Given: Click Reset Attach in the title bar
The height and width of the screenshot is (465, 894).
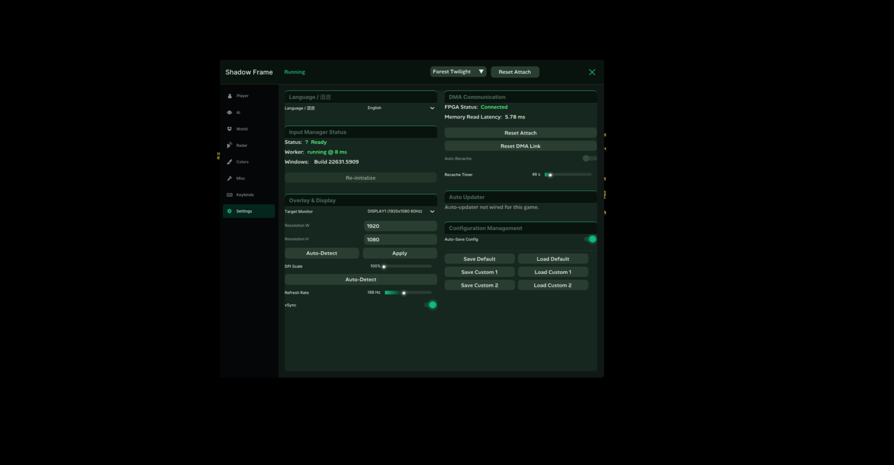Looking at the screenshot, I should pos(515,72).
